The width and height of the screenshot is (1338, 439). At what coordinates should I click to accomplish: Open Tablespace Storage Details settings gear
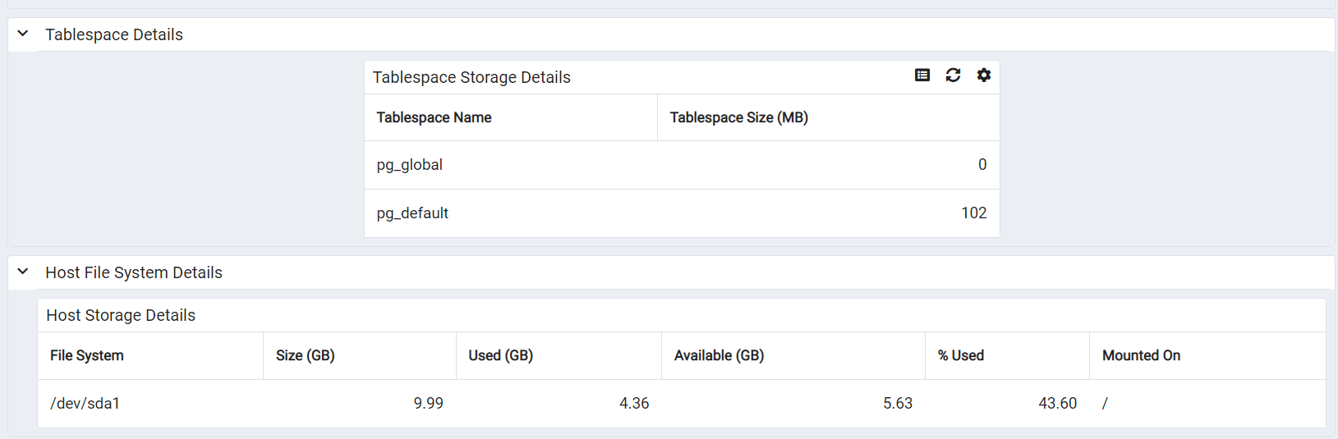[x=983, y=75]
